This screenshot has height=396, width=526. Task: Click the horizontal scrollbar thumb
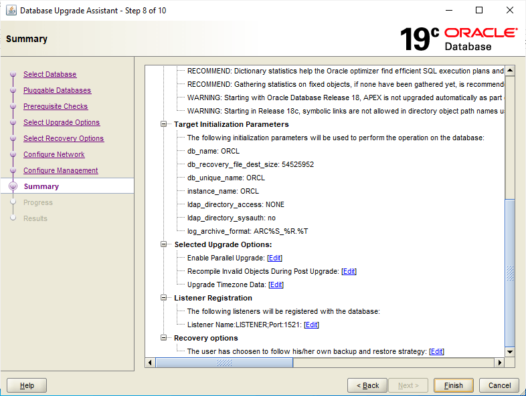coord(224,363)
